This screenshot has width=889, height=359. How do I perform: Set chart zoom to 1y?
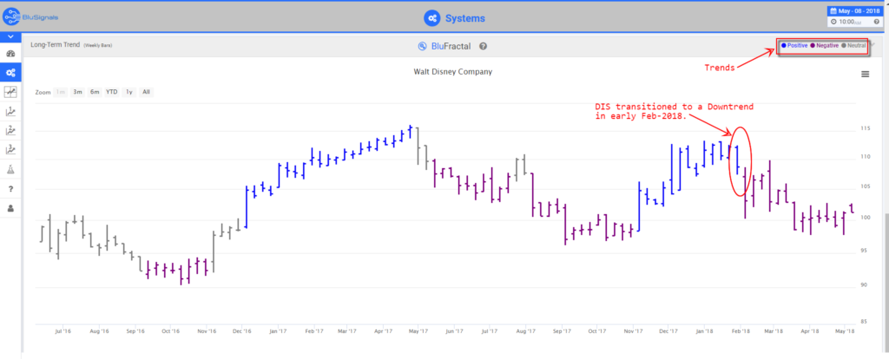[129, 92]
